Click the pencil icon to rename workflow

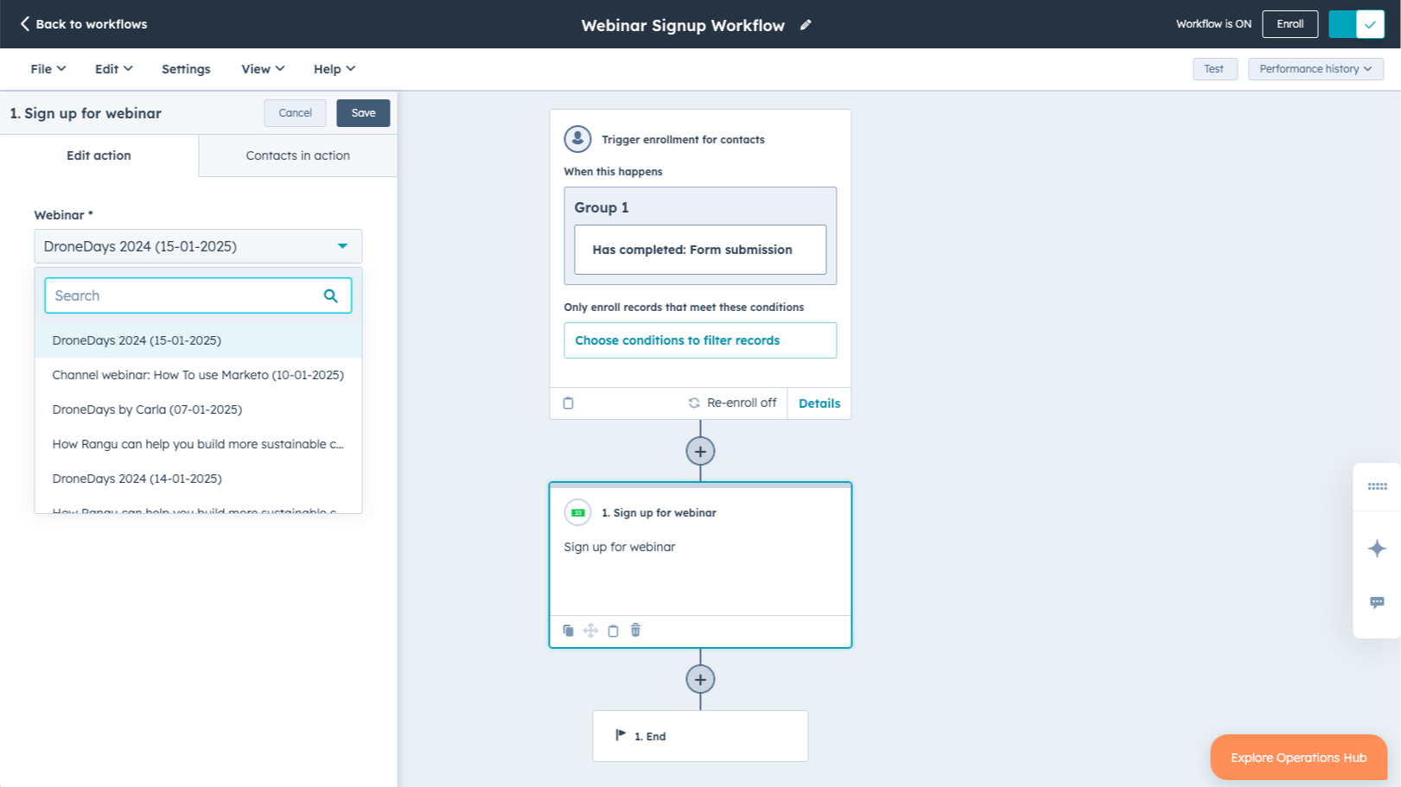point(806,25)
